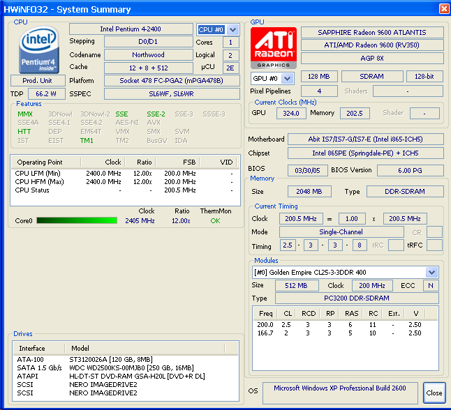This screenshot has height=410, width=451.
Task: Select the CPU Status row
Action: (x=125, y=190)
